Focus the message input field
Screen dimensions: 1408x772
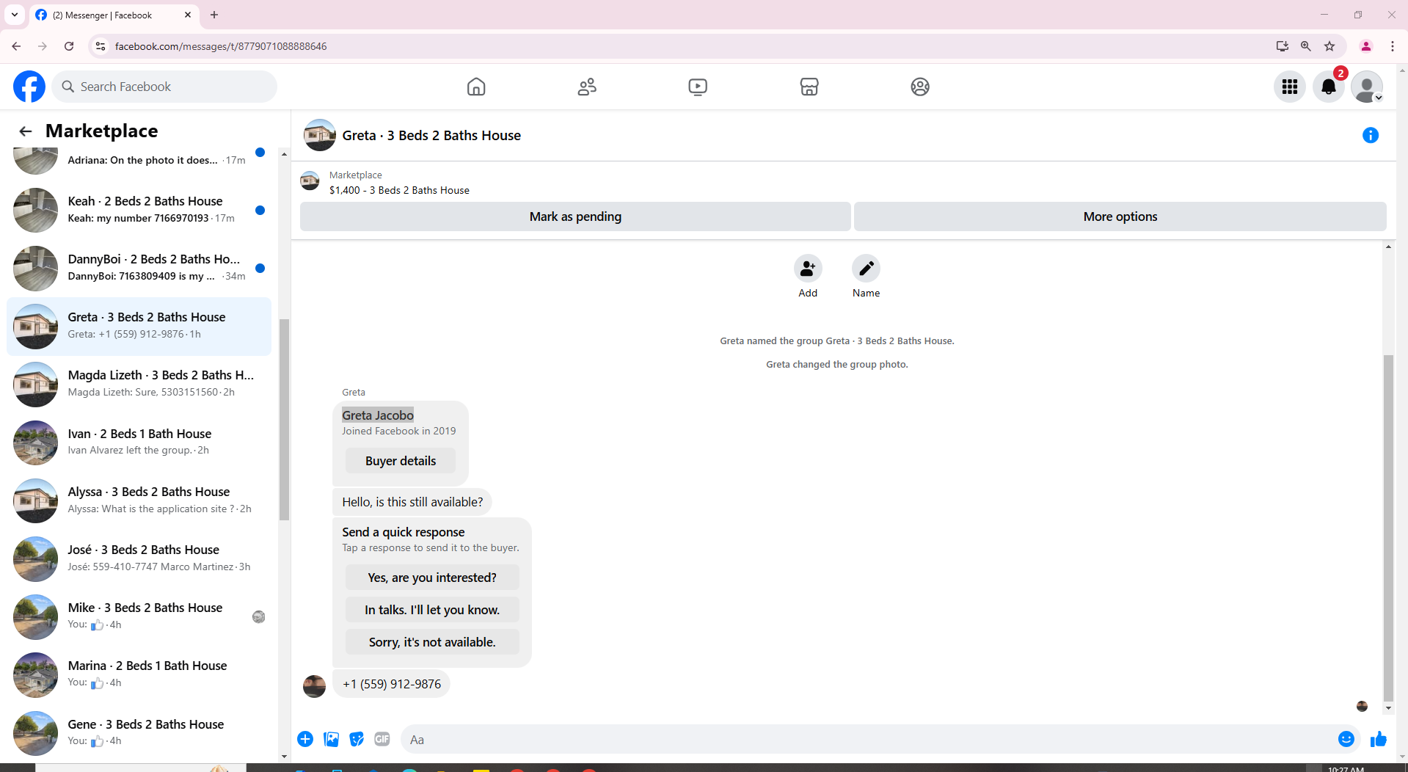[869, 740]
